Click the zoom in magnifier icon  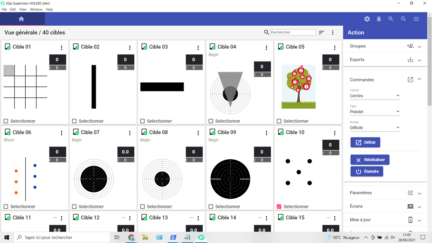coord(391,19)
